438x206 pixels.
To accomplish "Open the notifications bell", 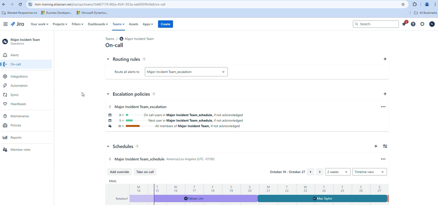I will point(404,24).
